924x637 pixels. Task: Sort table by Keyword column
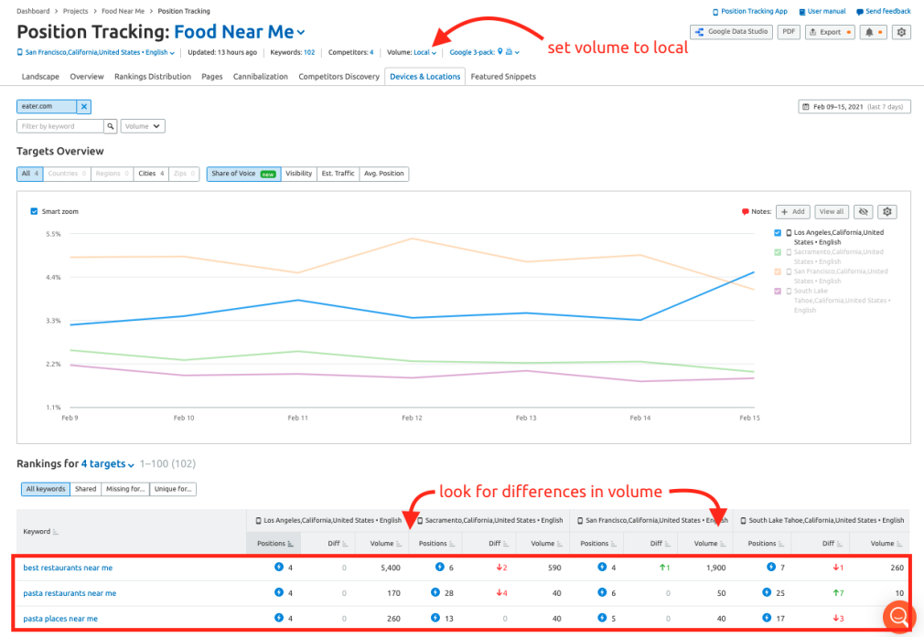[40, 532]
